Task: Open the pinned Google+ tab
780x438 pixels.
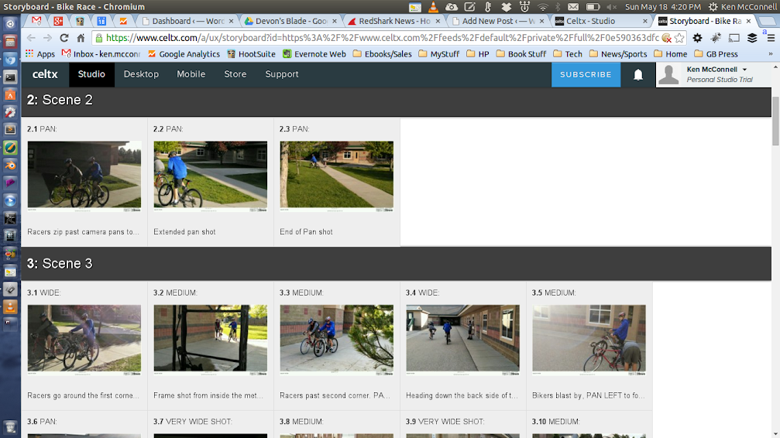Action: [58, 21]
